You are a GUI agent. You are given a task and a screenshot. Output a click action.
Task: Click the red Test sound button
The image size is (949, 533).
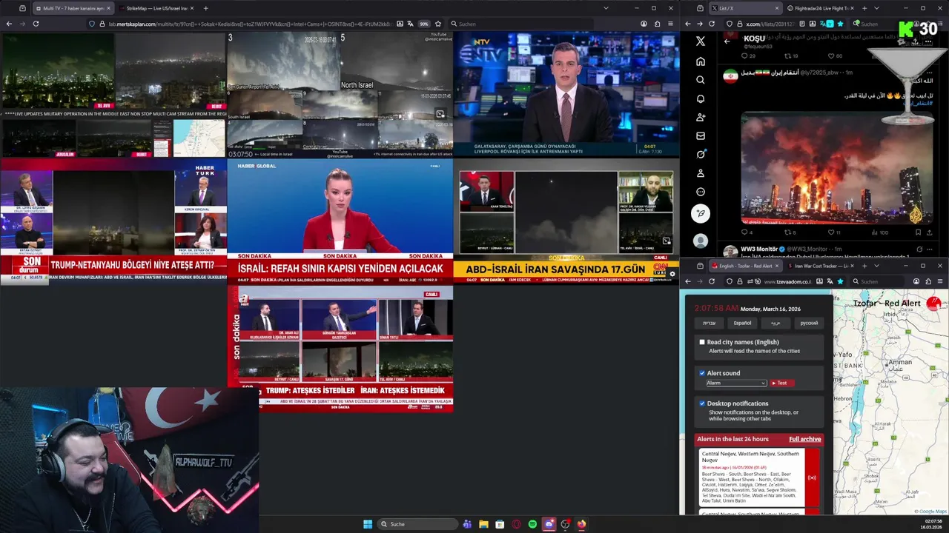pos(782,383)
